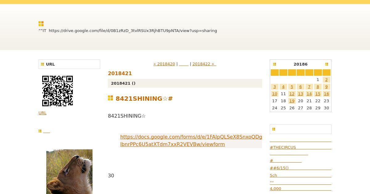Image resolution: width=370 pixels, height=194 pixels.
Task: Select calendar date 16
Action: coord(327,94)
